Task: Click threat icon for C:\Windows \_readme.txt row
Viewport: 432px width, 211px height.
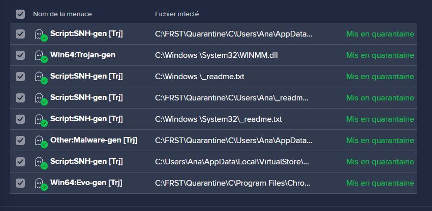Action: [41, 77]
